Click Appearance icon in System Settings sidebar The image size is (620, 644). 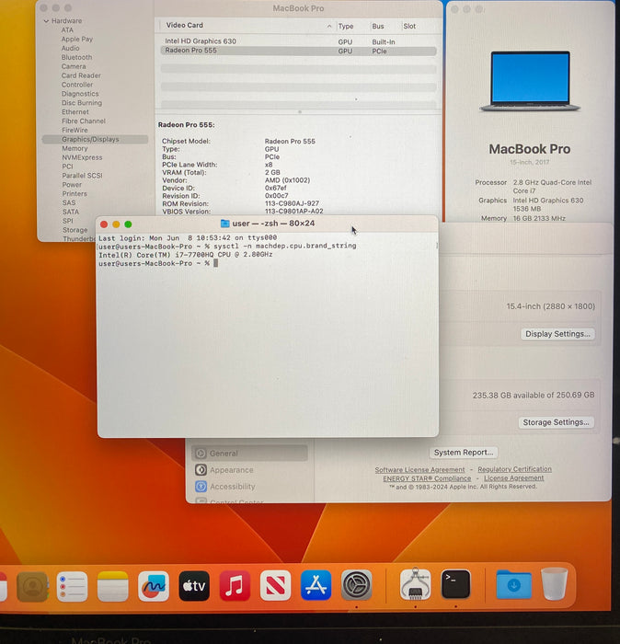coord(201,470)
